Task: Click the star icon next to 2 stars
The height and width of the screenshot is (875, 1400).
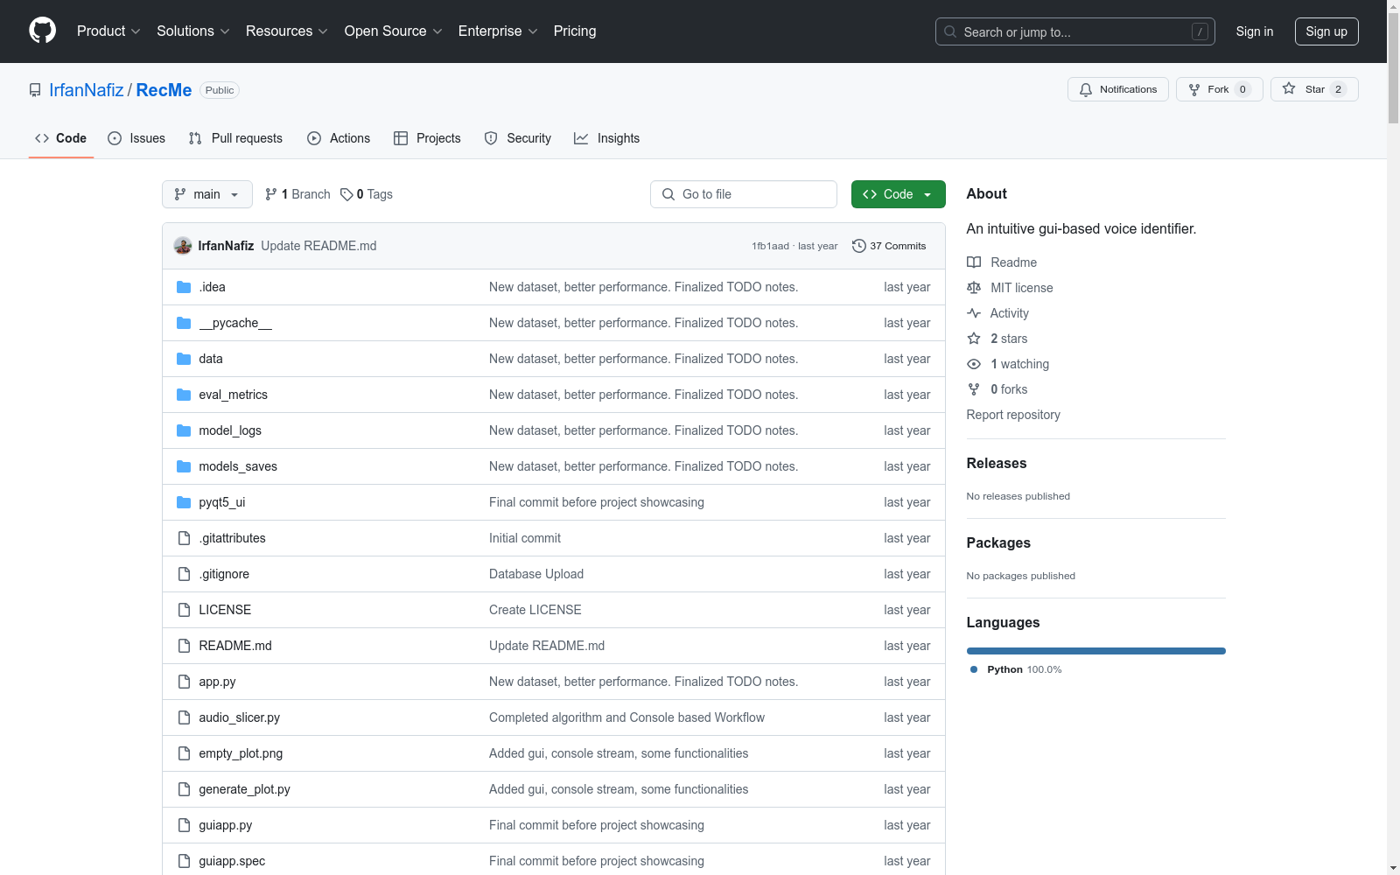Action: [974, 339]
